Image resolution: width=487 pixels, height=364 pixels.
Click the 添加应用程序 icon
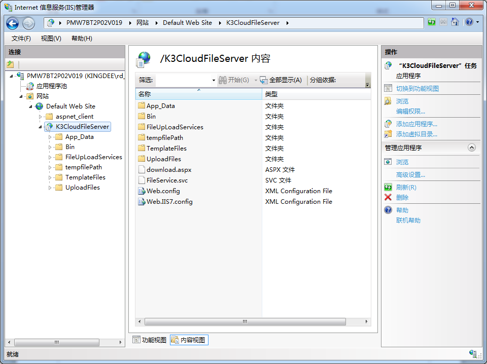[x=388, y=124]
